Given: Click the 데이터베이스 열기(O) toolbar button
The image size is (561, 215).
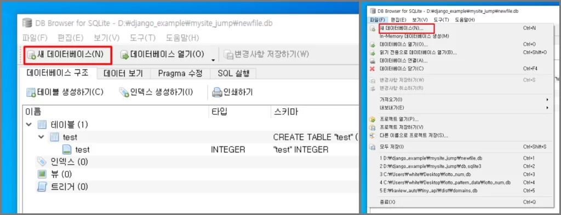Looking at the screenshot, I should tap(162, 55).
